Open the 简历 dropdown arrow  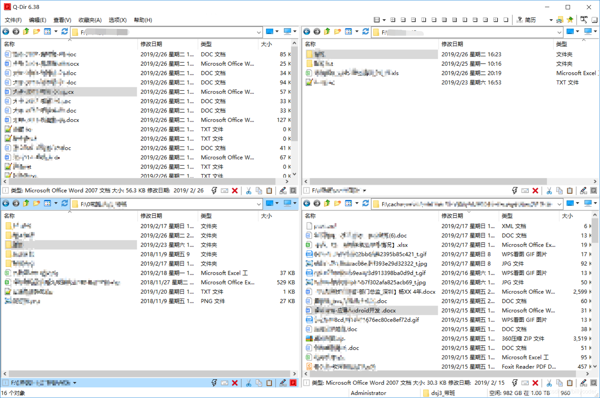point(551,20)
